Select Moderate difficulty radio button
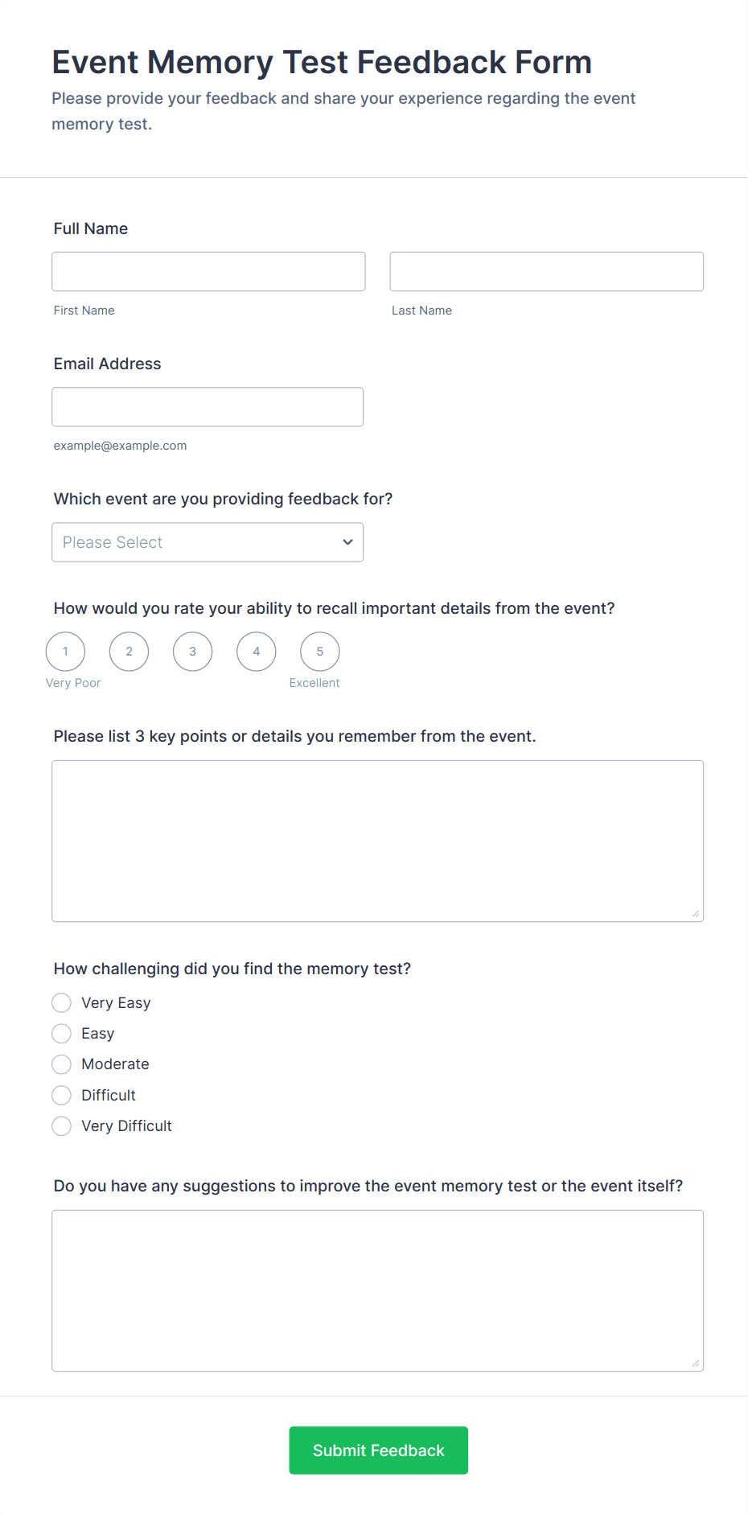The width and height of the screenshot is (748, 1514). coord(62,1064)
